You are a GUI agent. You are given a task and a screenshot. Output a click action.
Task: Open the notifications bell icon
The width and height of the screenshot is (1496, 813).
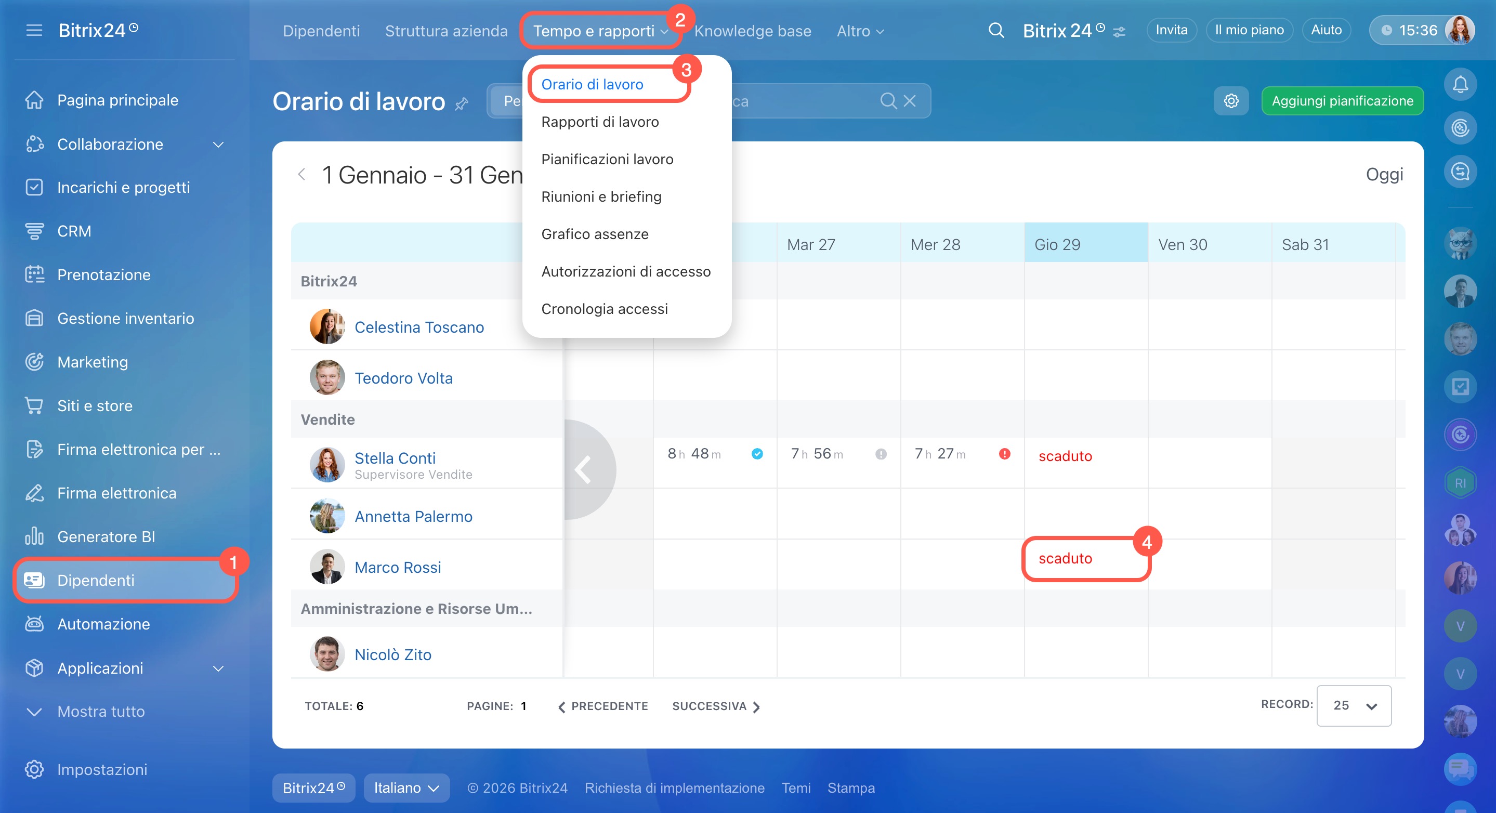[1460, 85]
